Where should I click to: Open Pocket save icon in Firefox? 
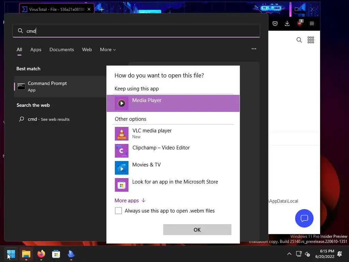[x=275, y=24]
